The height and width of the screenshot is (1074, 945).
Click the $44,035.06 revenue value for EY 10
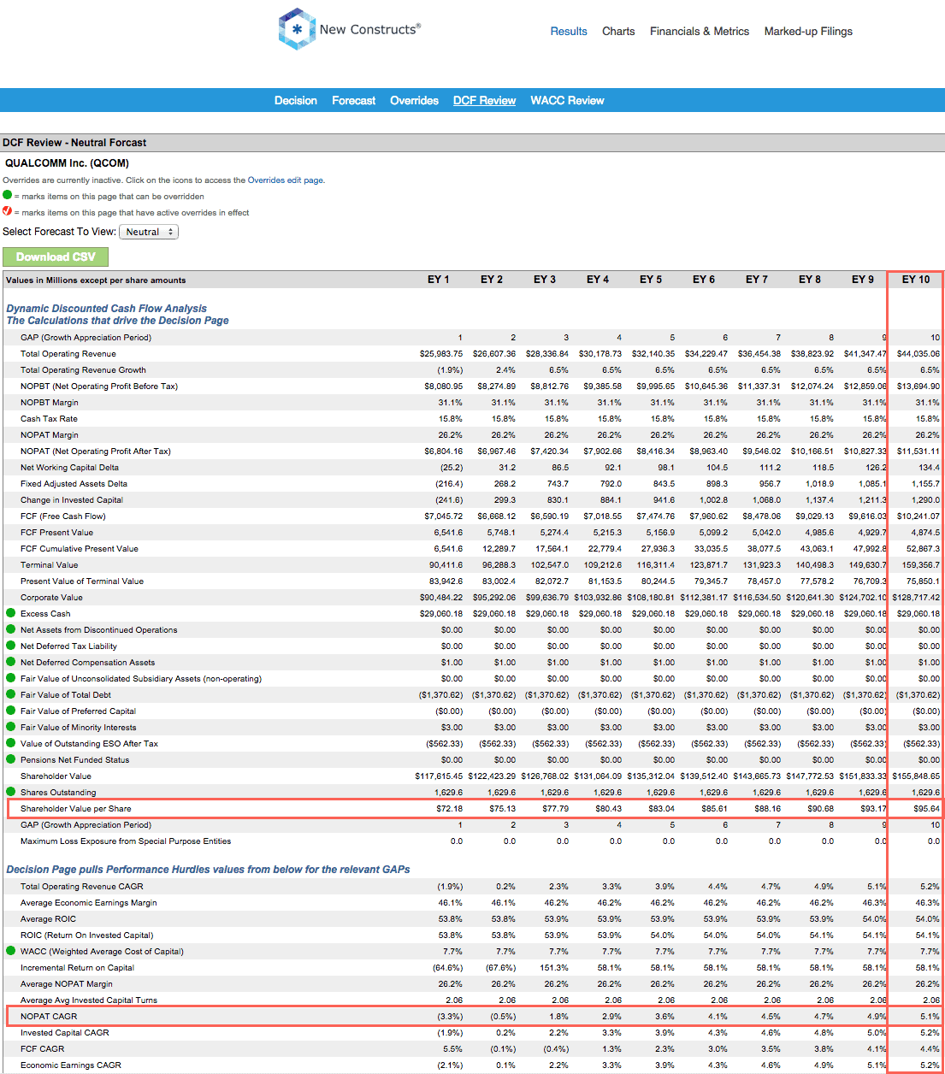pos(918,354)
